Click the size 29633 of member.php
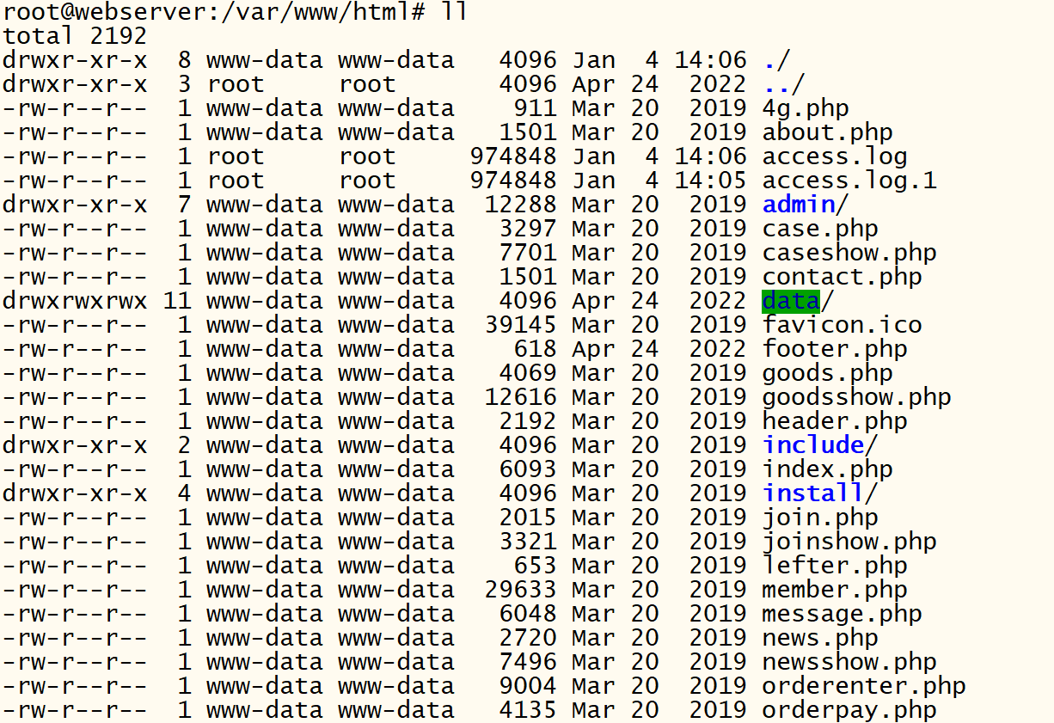The width and height of the screenshot is (1054, 723). click(x=520, y=590)
